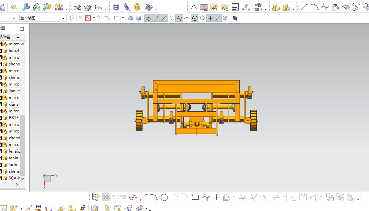Toggle checkbox for luomu component
The image size is (369, 211).
pyautogui.click(x=1, y=165)
